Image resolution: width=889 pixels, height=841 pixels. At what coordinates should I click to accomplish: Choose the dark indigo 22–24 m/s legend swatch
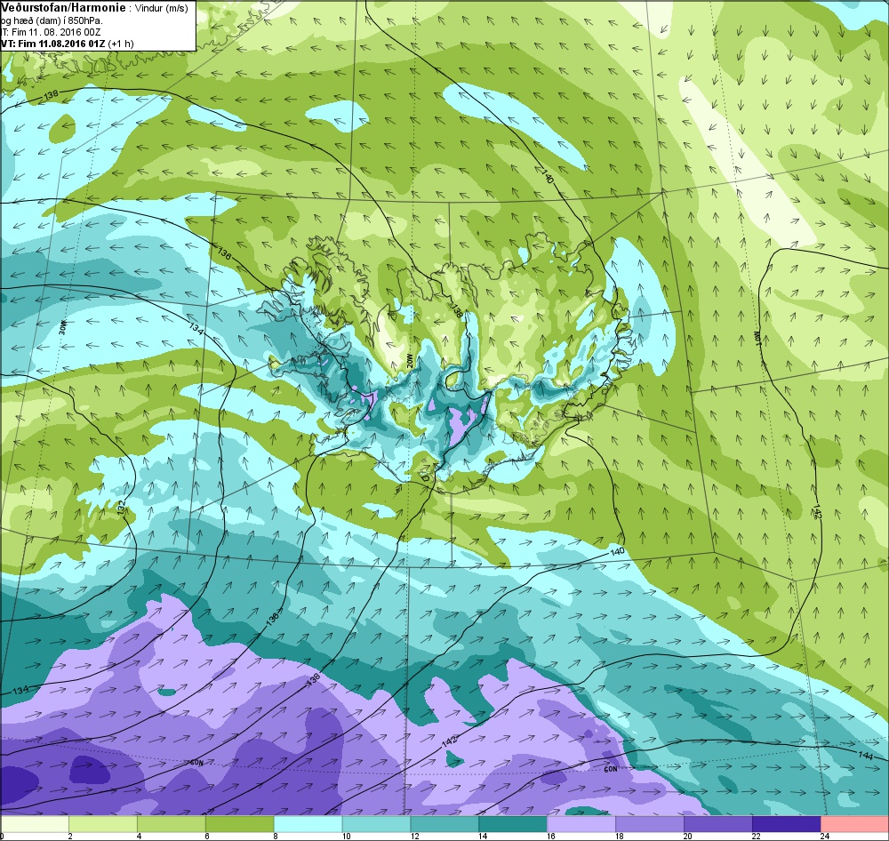coord(787,823)
